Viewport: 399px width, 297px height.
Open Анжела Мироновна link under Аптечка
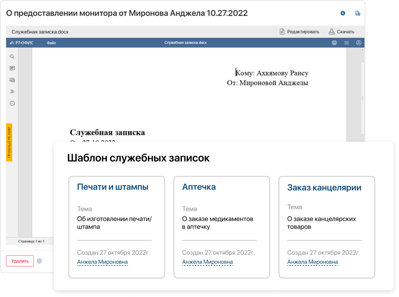point(207,261)
